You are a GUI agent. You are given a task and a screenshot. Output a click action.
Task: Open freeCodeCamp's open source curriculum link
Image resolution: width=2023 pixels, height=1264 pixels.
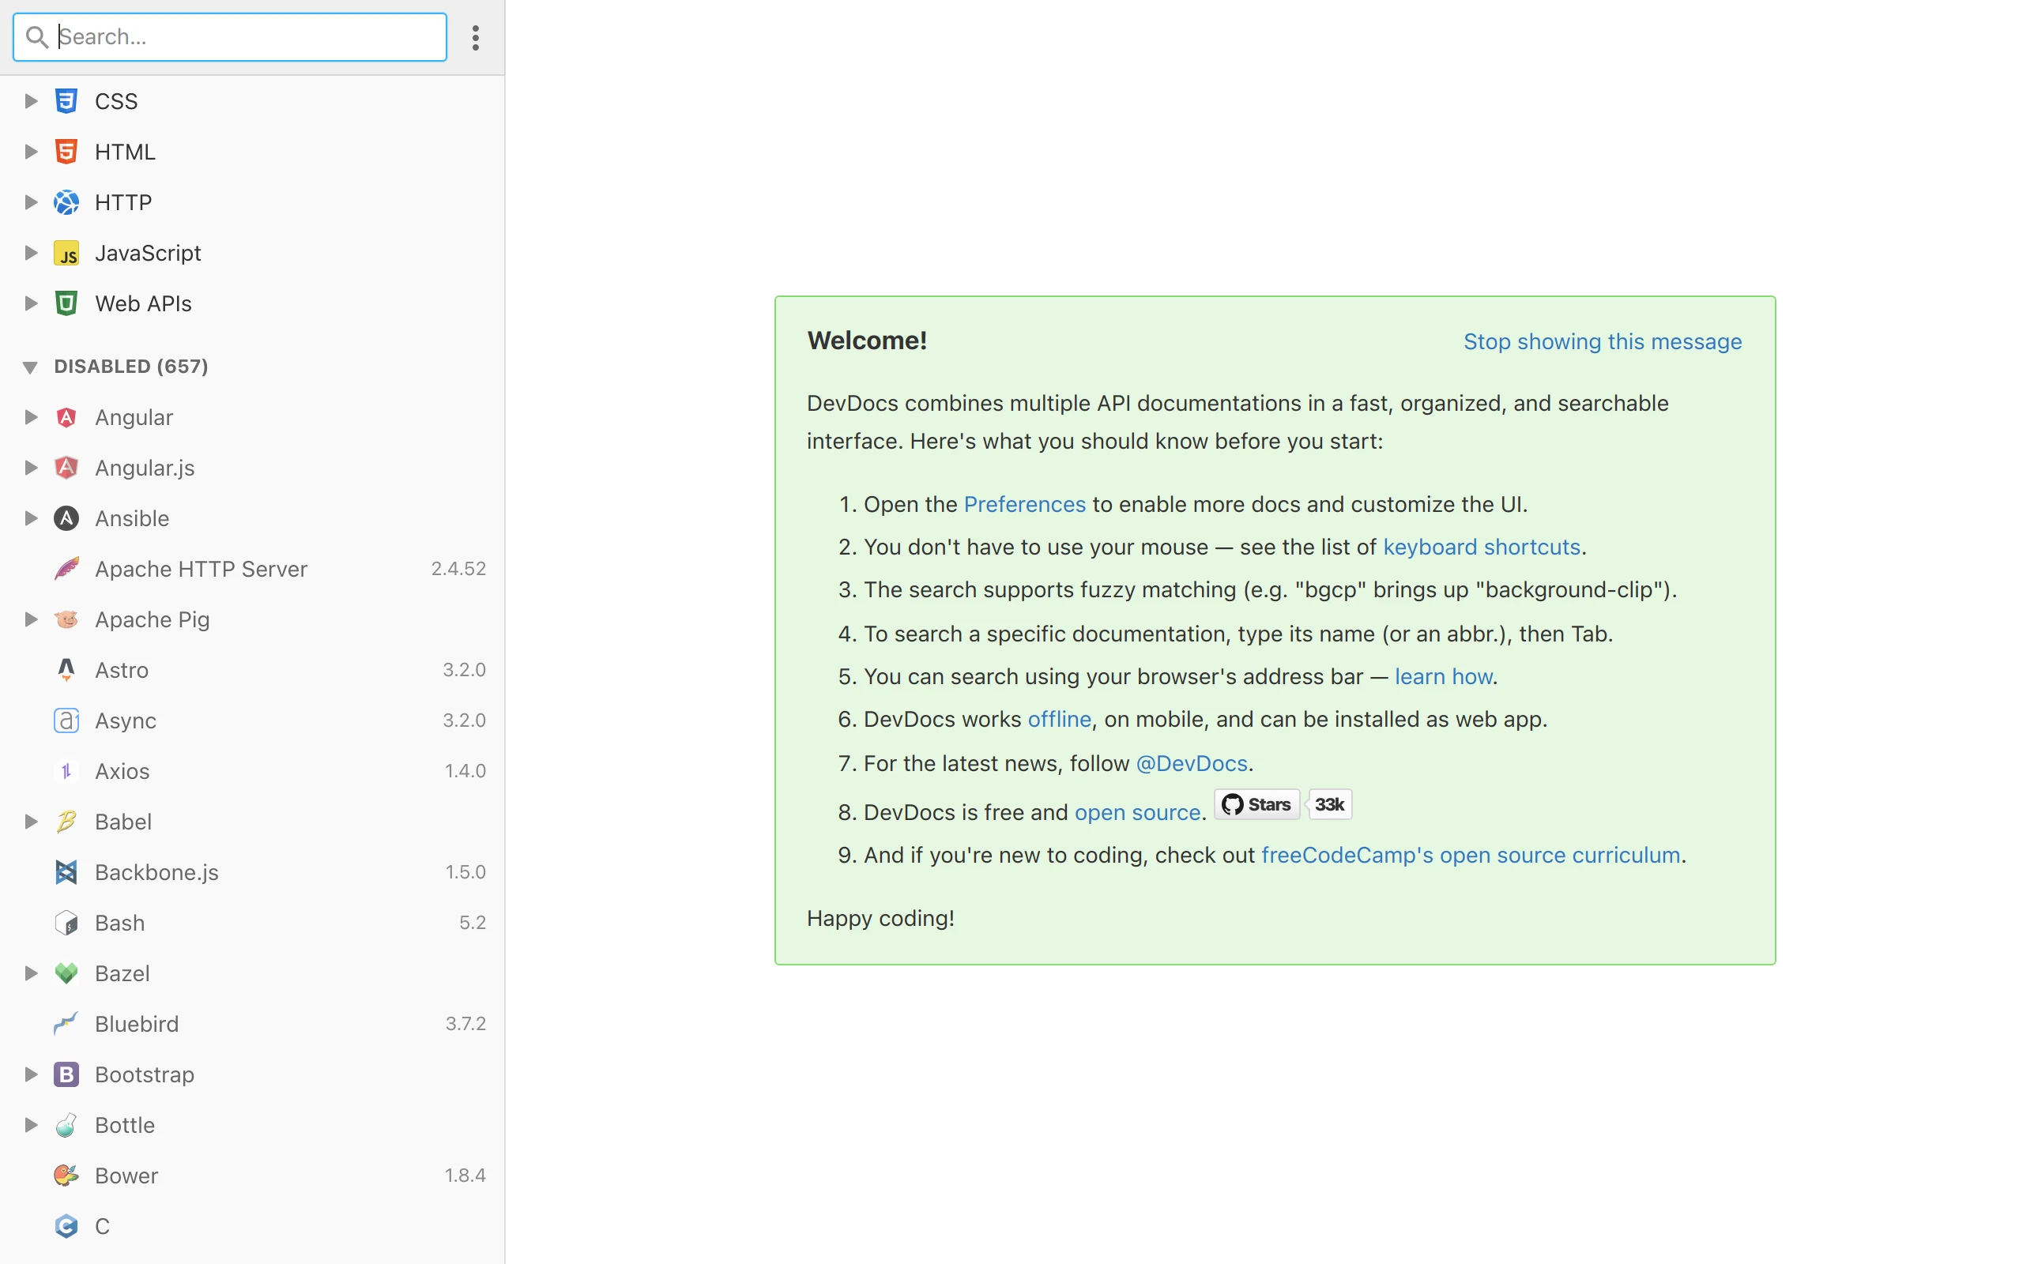click(x=1471, y=854)
